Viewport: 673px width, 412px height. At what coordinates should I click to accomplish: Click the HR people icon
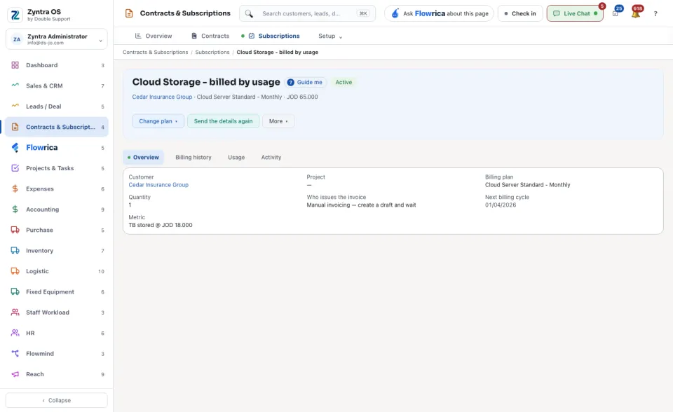[15, 333]
